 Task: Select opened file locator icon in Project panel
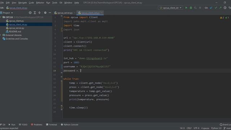pos(30,13)
